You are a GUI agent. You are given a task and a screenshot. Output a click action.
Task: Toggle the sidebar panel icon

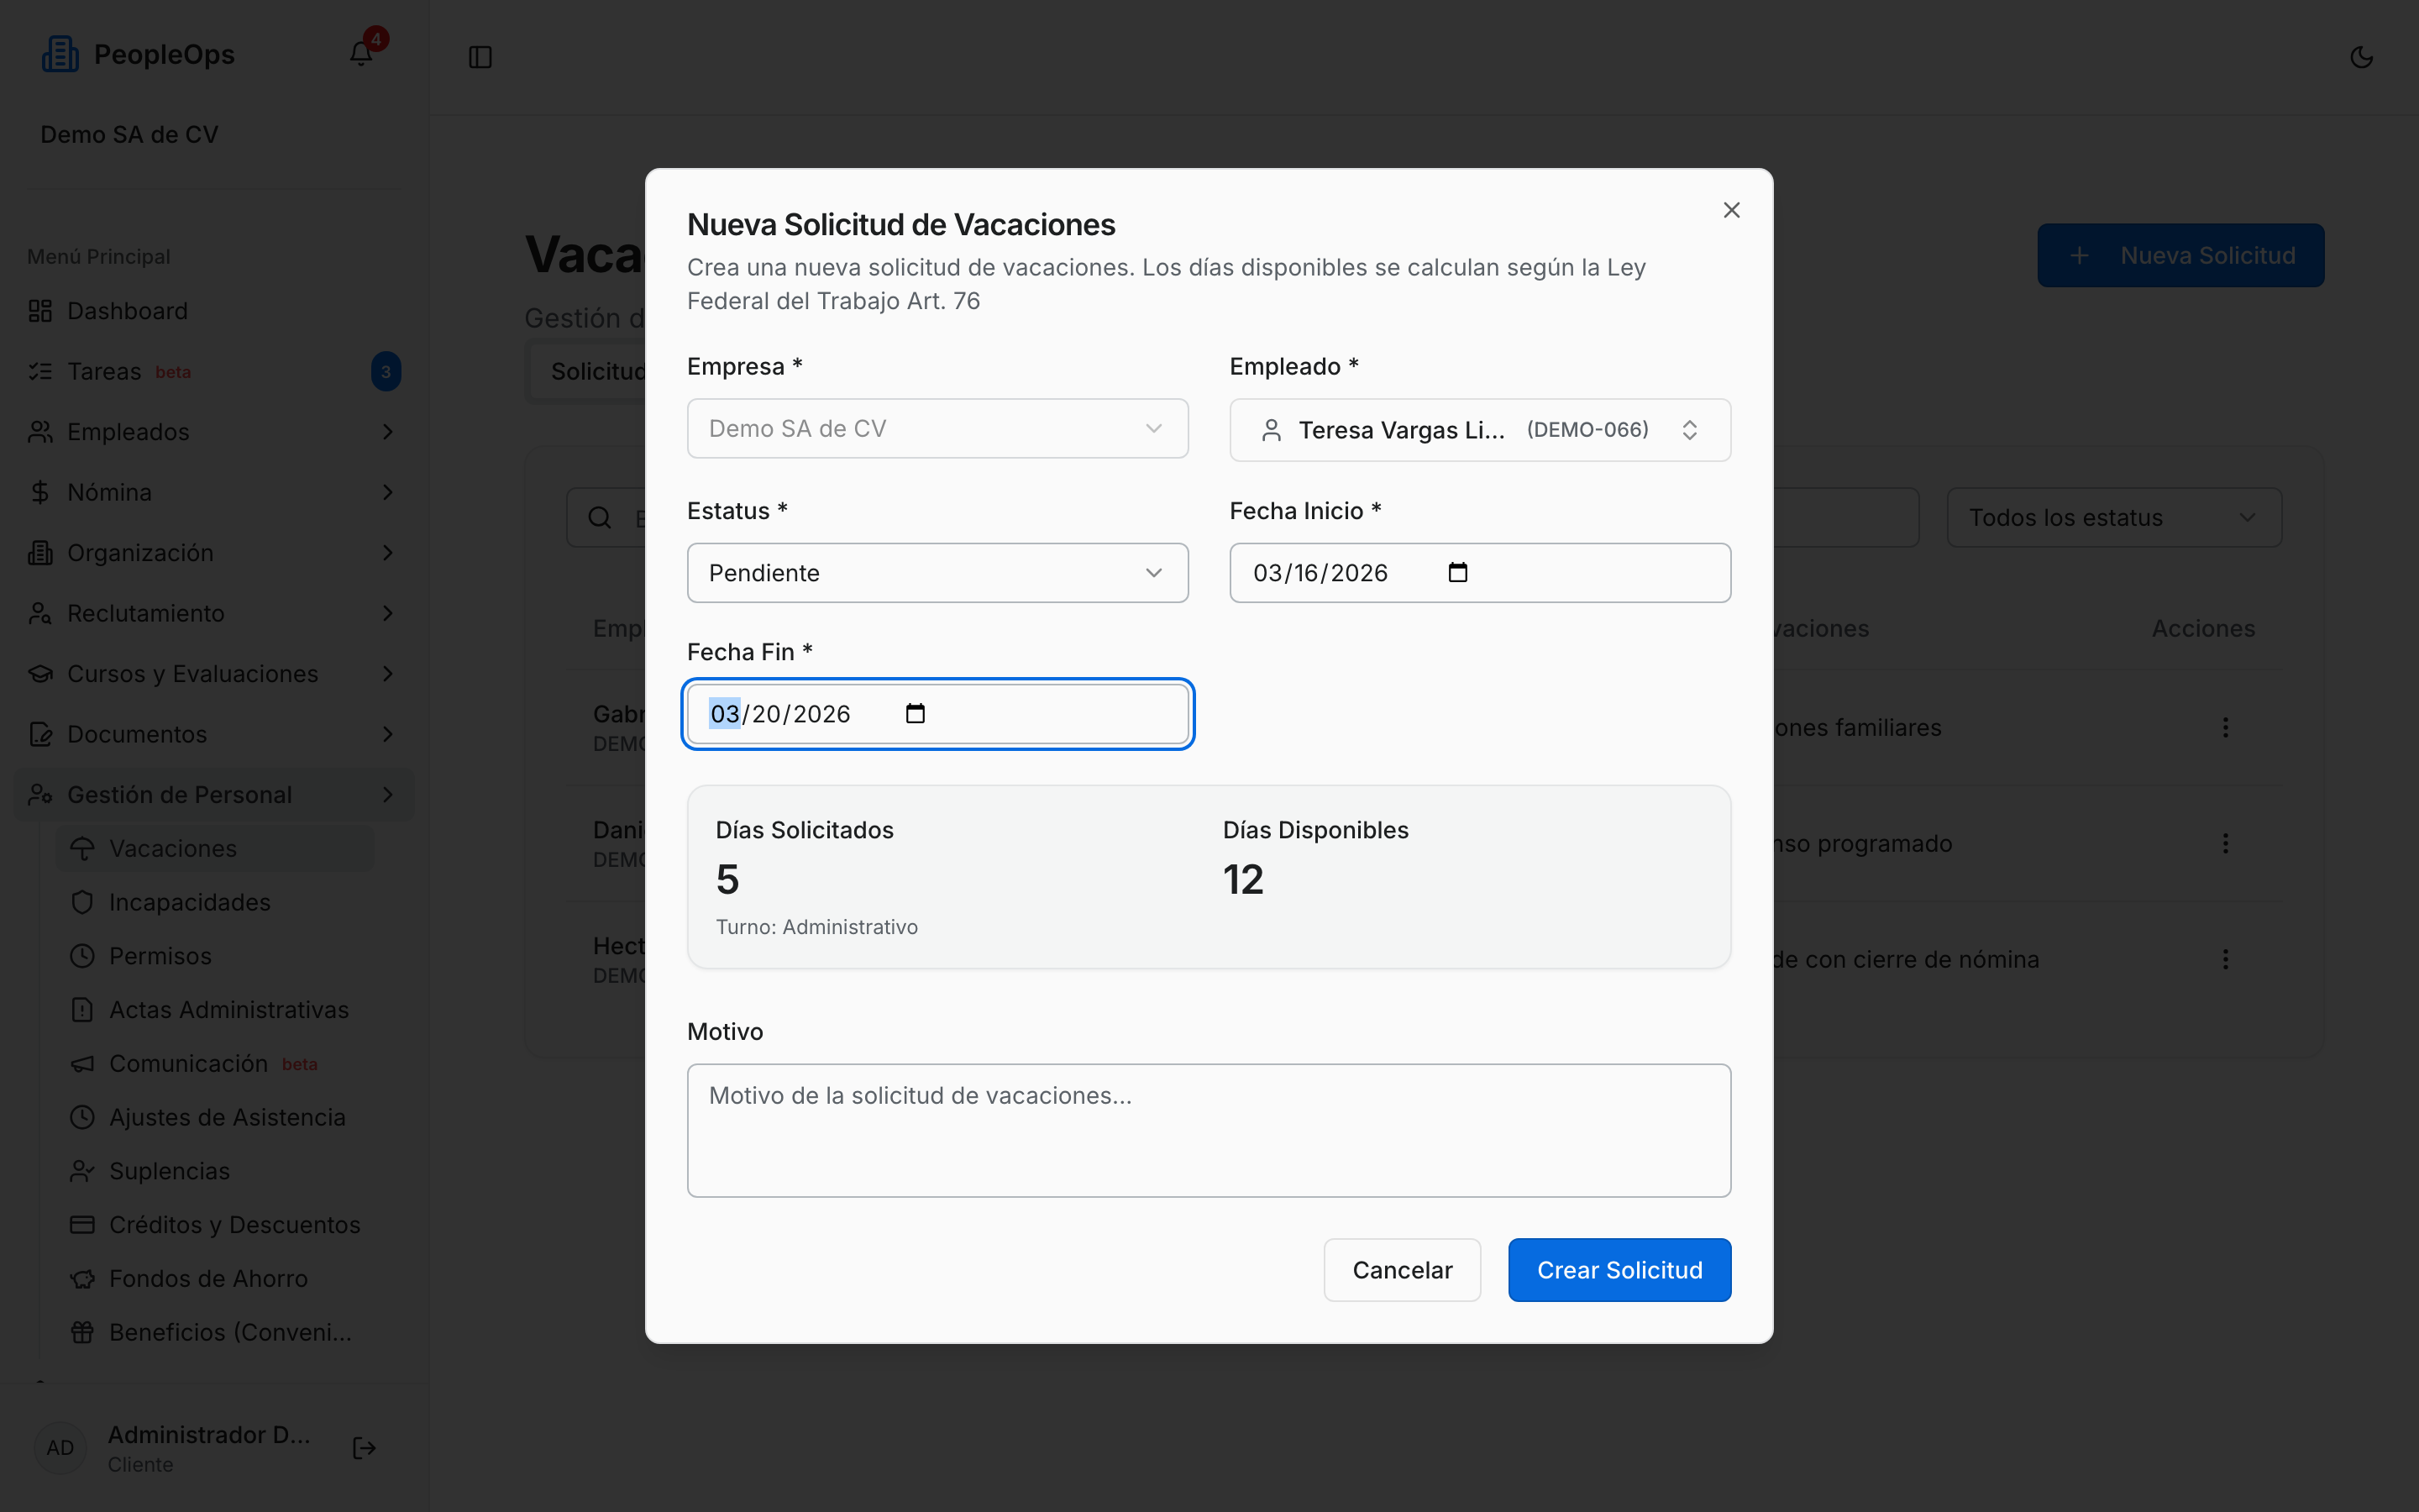pos(480,57)
